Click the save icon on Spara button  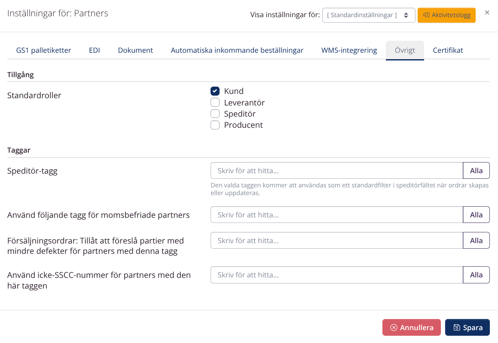(456, 328)
